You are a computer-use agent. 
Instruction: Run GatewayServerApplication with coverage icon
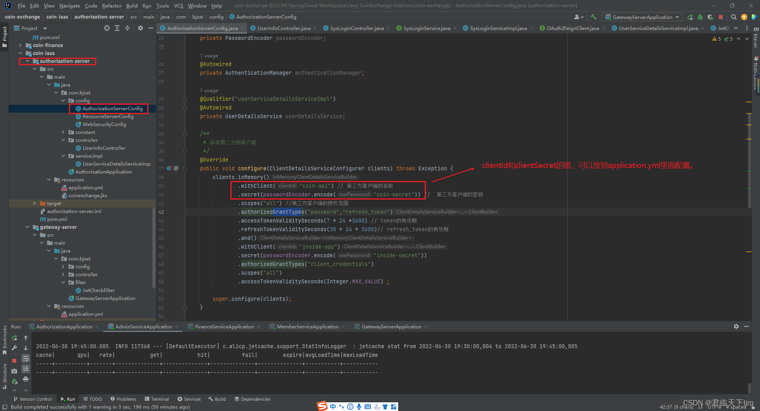click(710, 17)
